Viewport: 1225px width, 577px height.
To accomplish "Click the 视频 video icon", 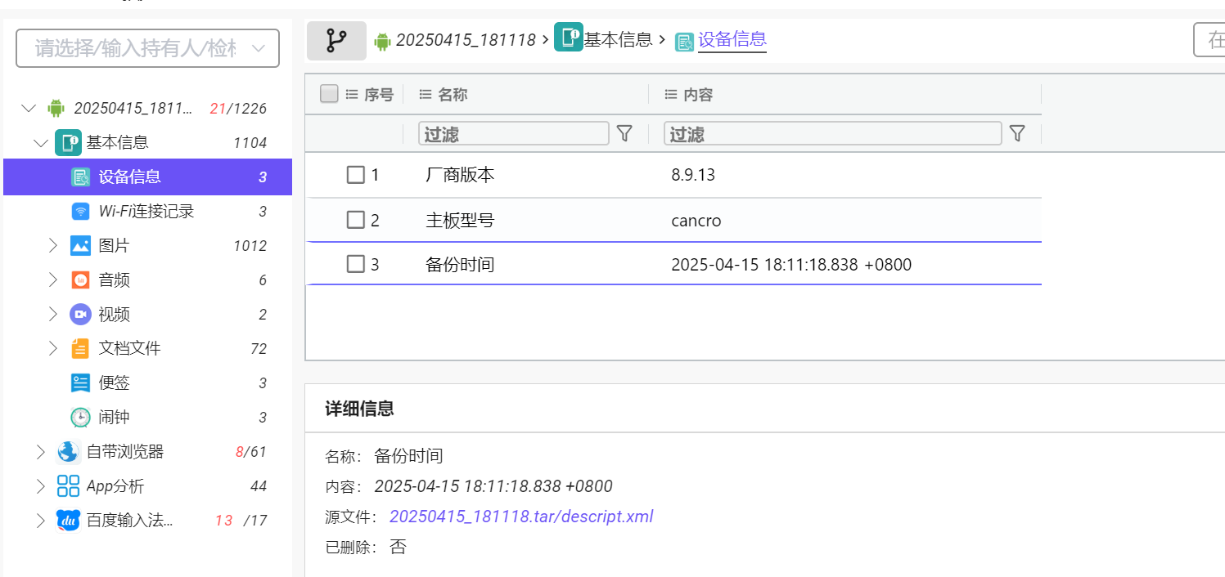I will coord(80,315).
